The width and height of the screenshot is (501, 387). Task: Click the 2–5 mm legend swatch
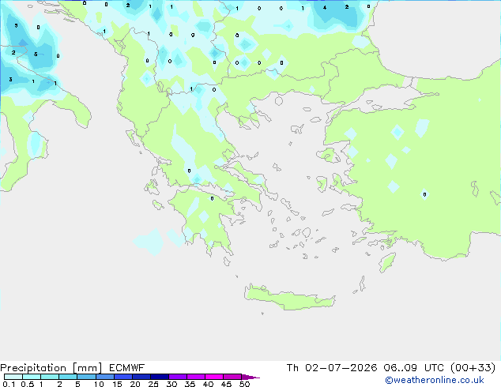(x=68, y=377)
